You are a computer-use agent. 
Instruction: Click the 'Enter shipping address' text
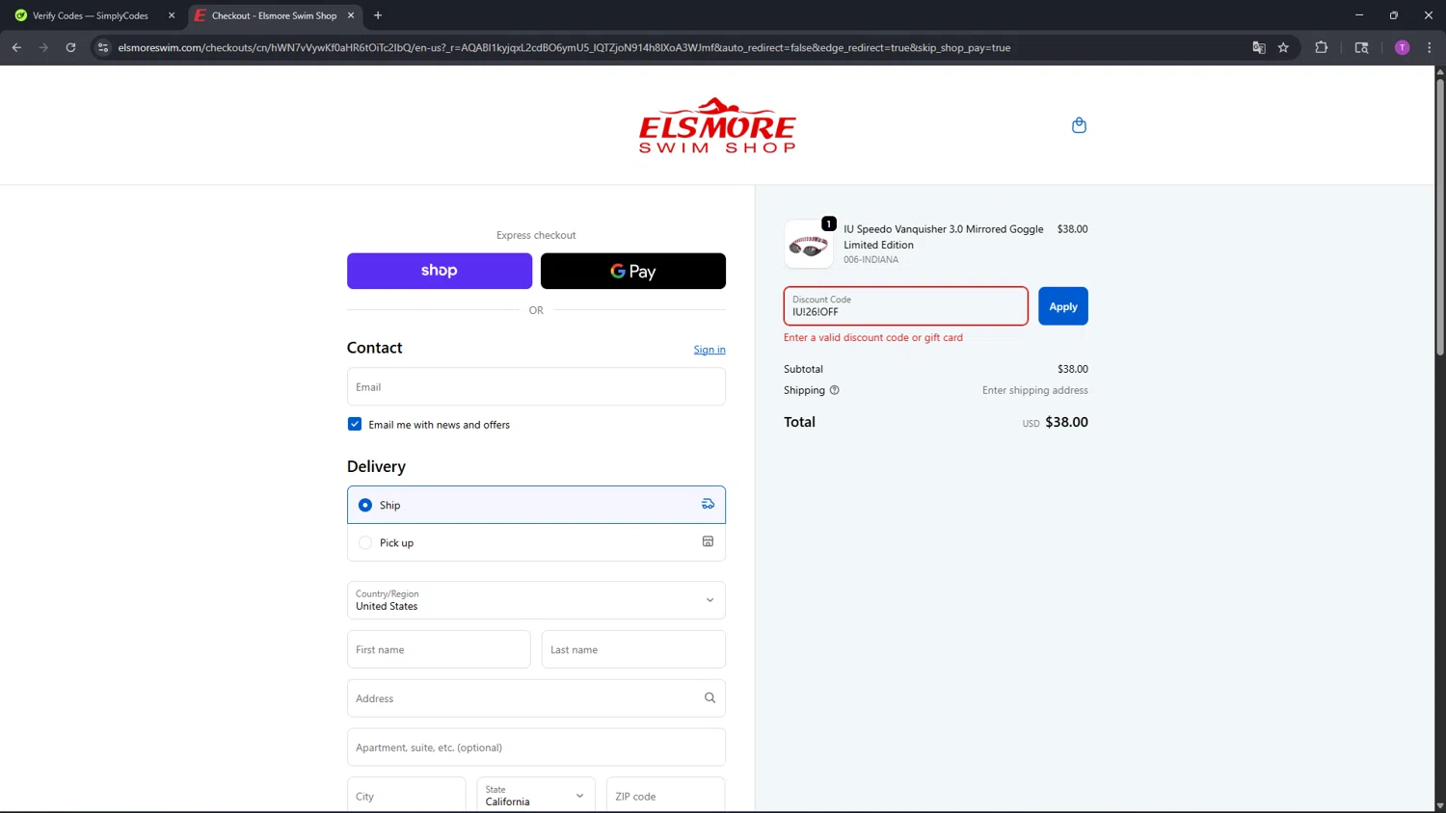point(1035,390)
